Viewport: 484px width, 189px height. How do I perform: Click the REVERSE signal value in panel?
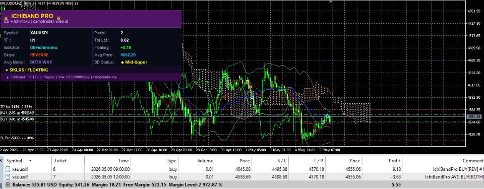click(39, 55)
